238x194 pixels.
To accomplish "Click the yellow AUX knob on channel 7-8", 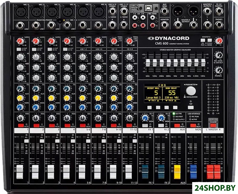I will [x=98, y=98].
